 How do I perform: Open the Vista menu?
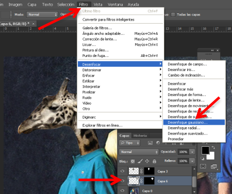pyautogui.click(x=98, y=5)
